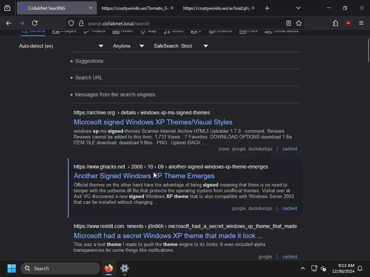370x277 pixels.
Task: Open the Settings gear in the taskbar
Action: click(124, 268)
